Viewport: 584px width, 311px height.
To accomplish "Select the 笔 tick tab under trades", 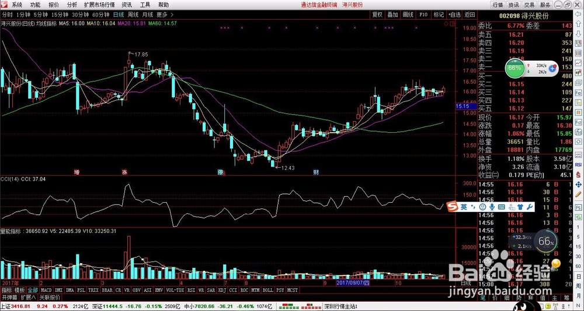I will (x=483, y=298).
